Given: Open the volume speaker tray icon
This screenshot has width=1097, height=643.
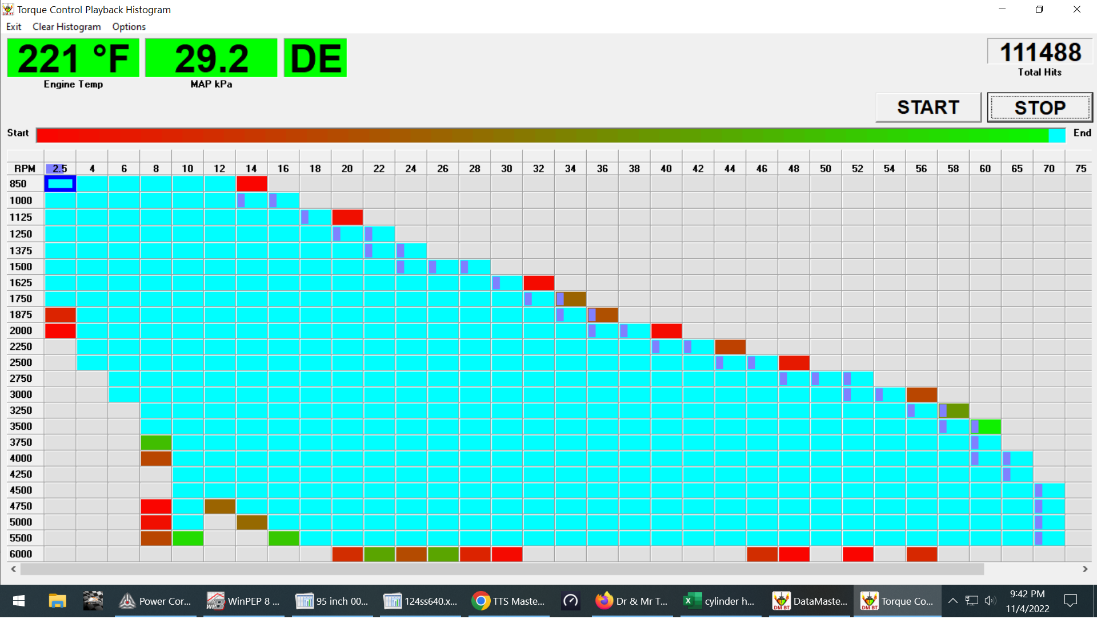Looking at the screenshot, I should click(990, 601).
